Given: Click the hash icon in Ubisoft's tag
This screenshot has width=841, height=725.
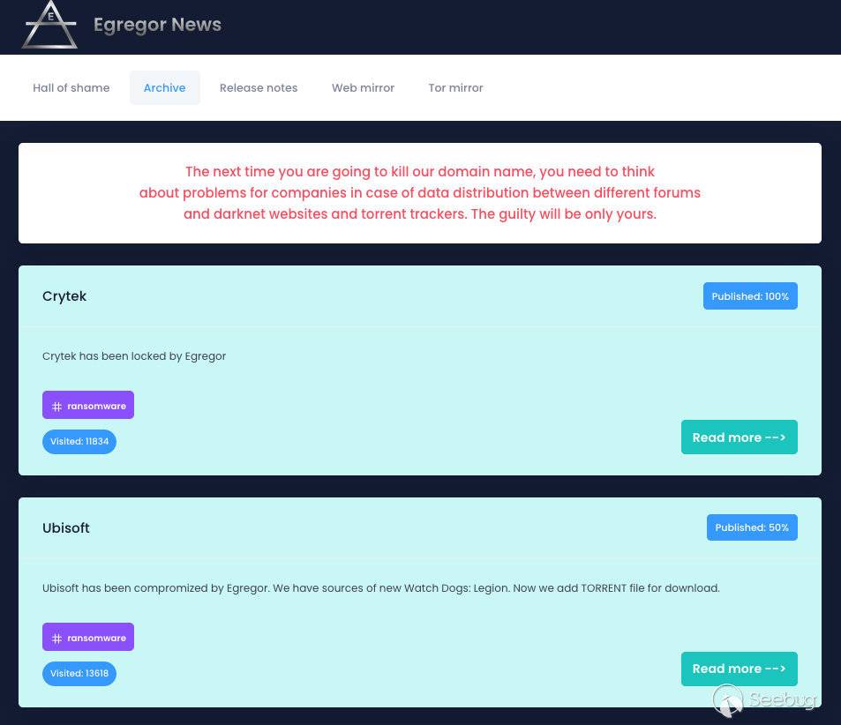Looking at the screenshot, I should click(56, 639).
